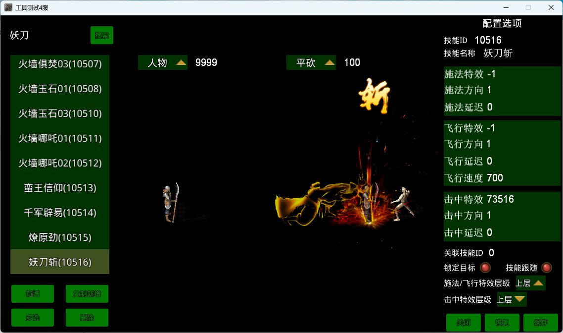The height and width of the screenshot is (333, 563).
Task: Select 蛮王信仰(10513) in skill list
Action: coord(60,188)
